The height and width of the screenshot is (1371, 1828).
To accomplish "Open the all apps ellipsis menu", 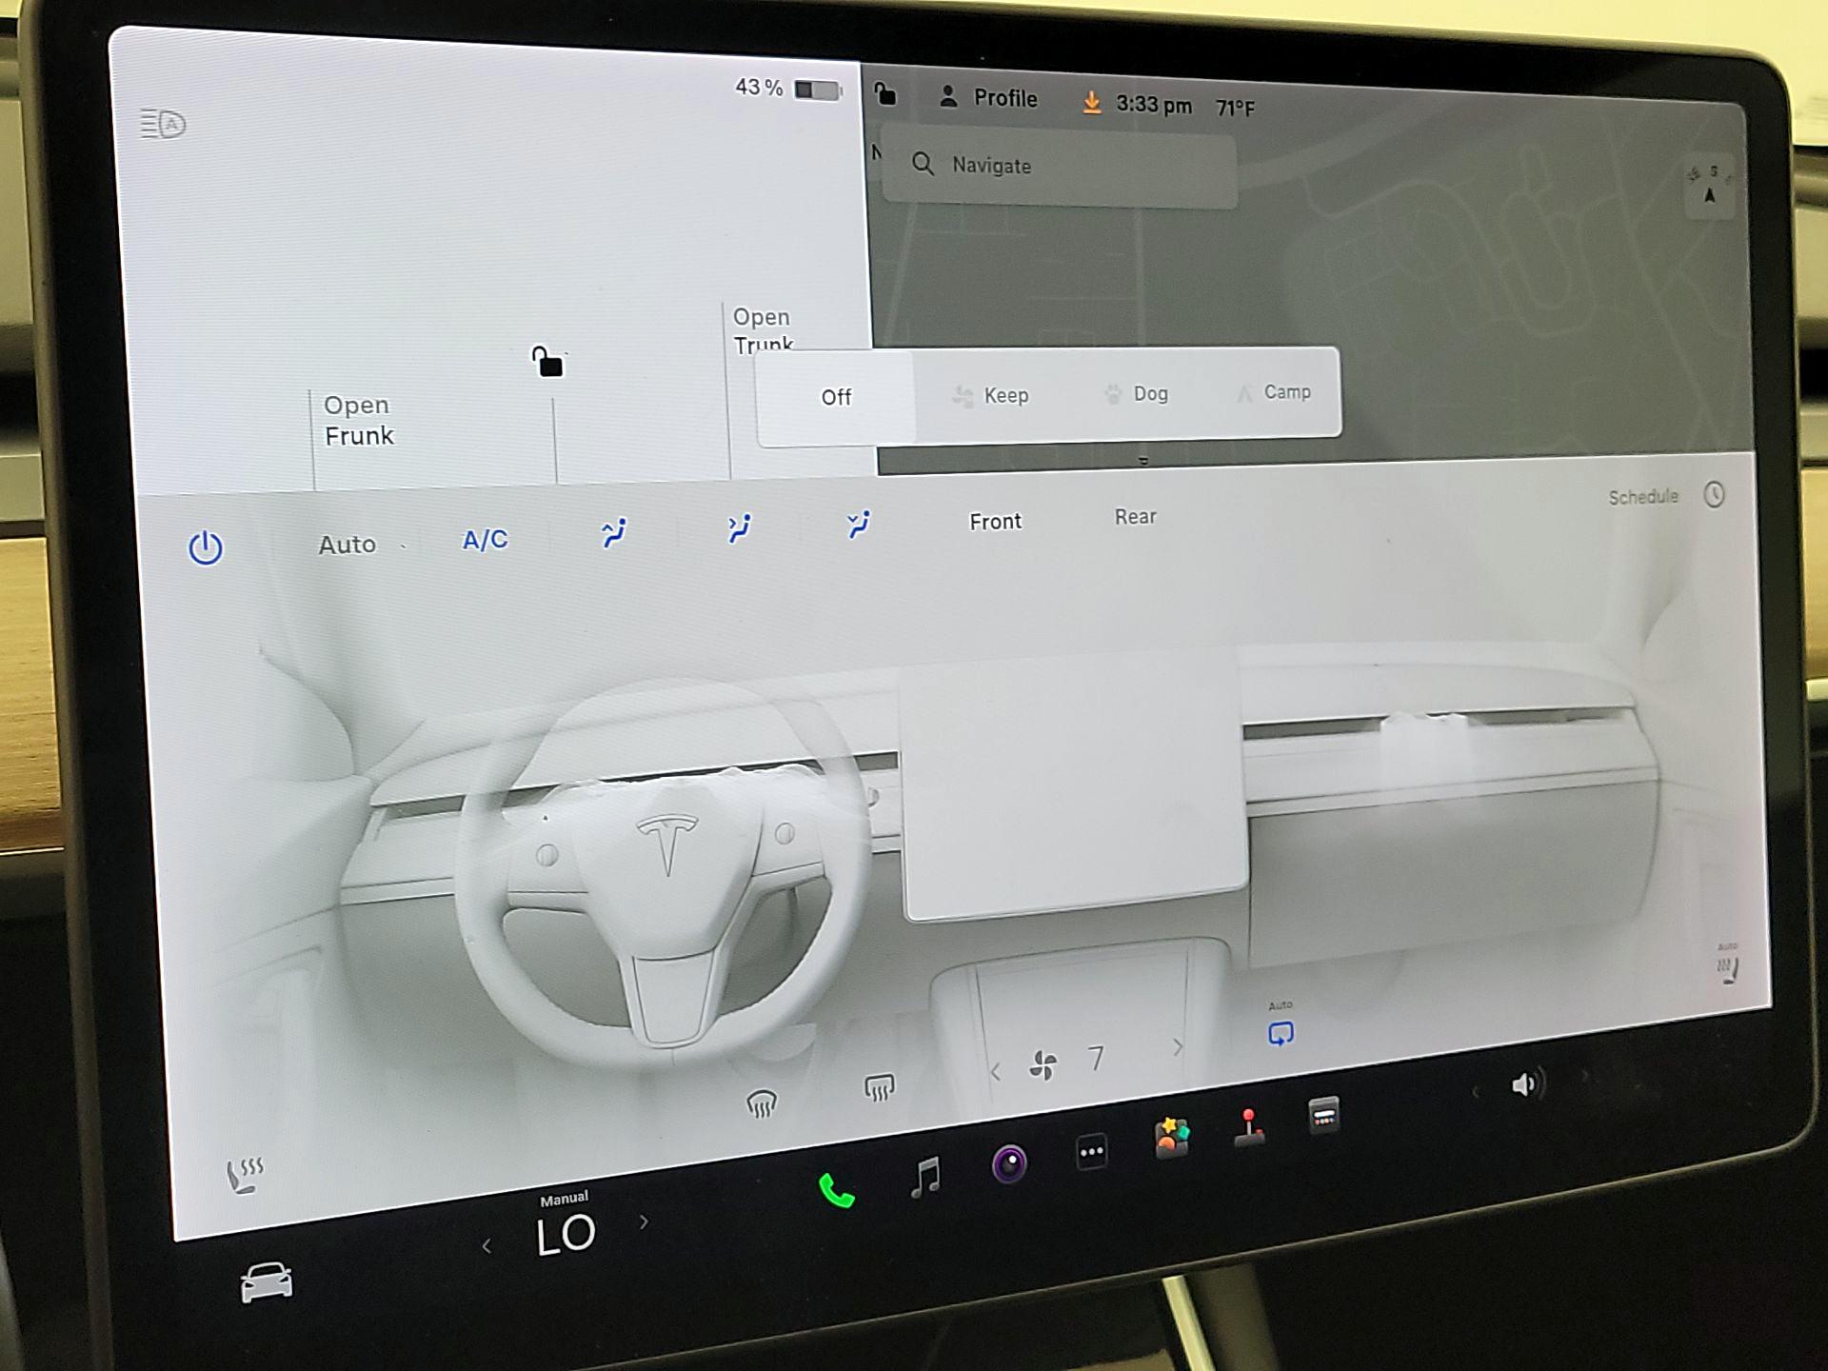I will pyautogui.click(x=1091, y=1152).
